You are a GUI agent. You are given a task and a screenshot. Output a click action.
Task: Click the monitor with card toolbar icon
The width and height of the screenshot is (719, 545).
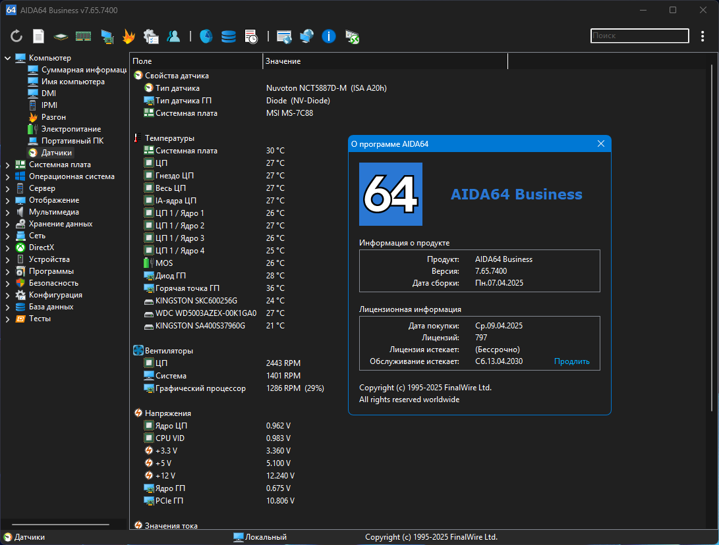tap(107, 37)
